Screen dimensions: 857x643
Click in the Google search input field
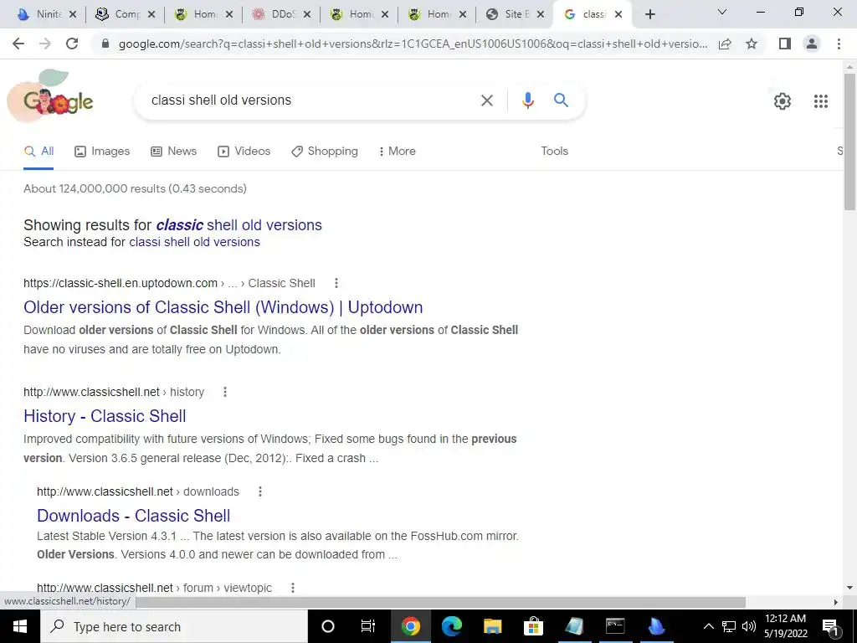click(311, 100)
